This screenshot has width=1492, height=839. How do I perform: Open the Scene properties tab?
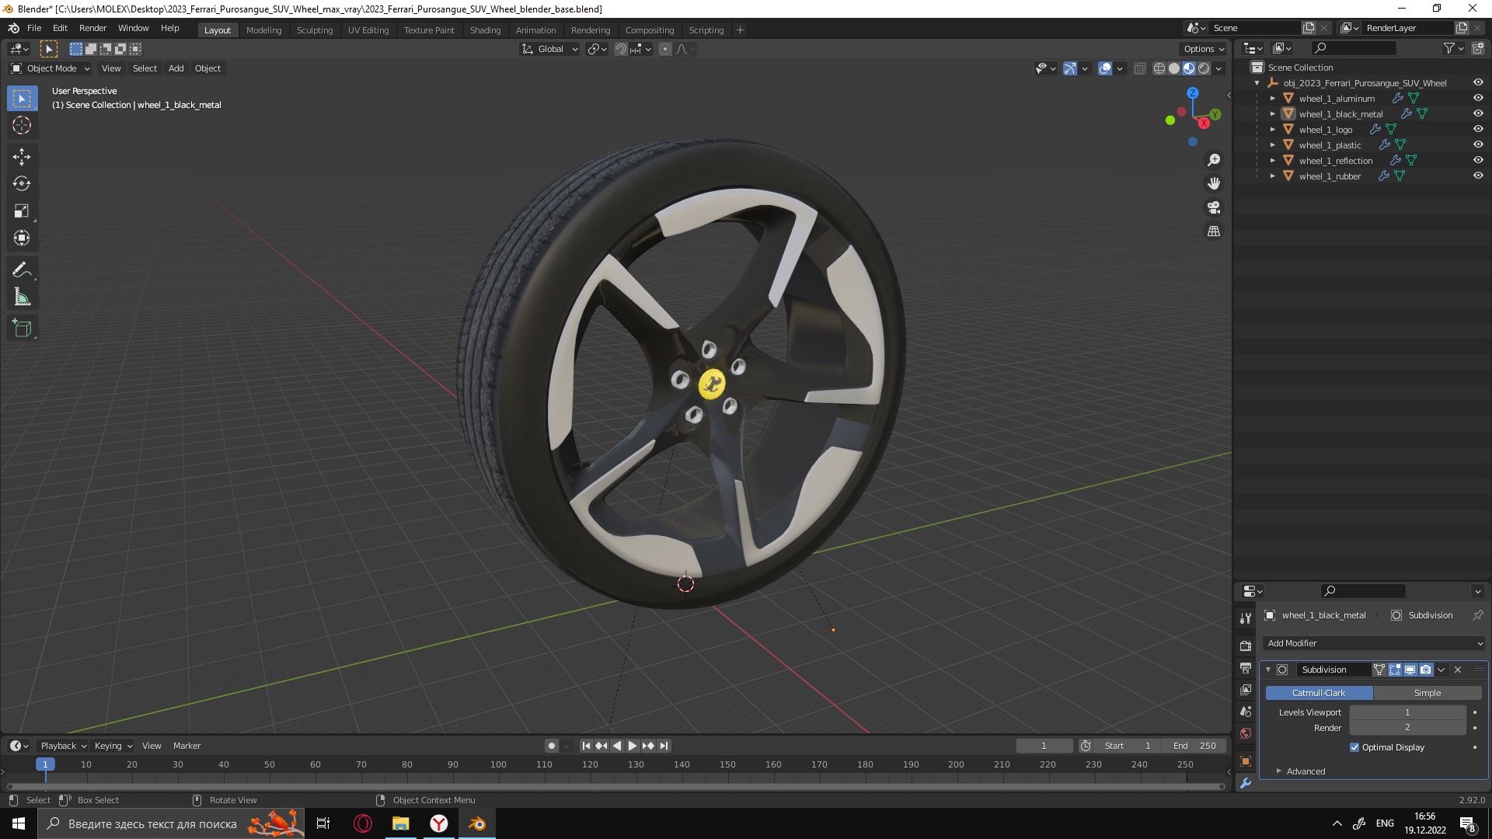click(1246, 712)
